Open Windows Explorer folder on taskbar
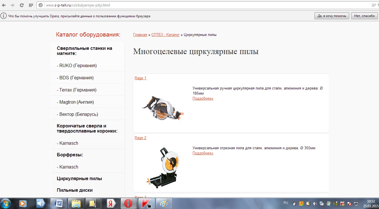This screenshot has height=209, width=379. (76, 203)
